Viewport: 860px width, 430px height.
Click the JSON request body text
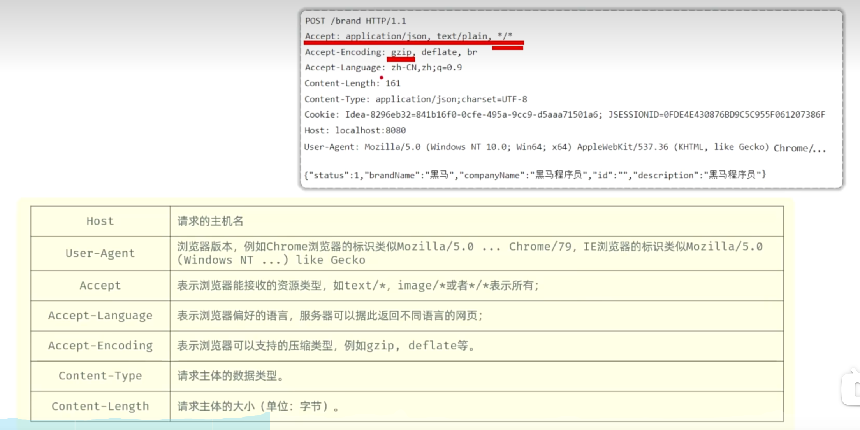pyautogui.click(x=535, y=175)
